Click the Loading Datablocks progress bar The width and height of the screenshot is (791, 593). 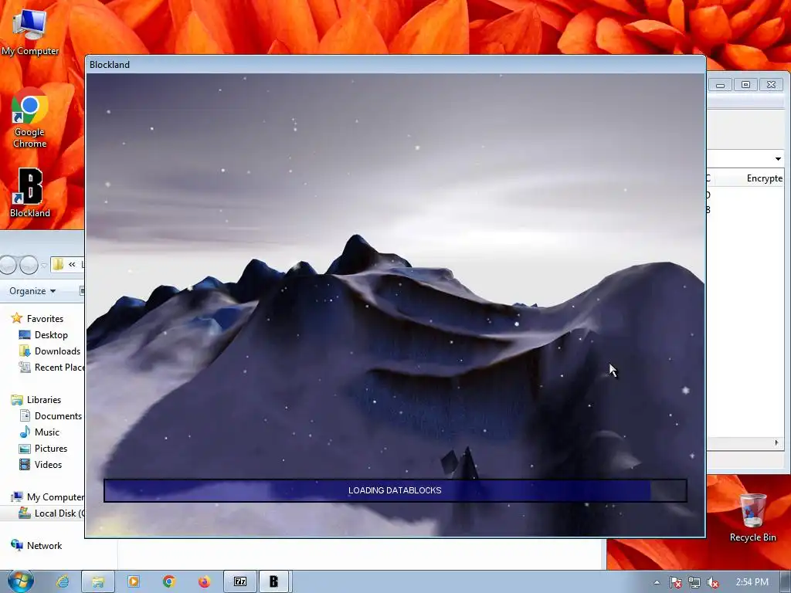pyautogui.click(x=395, y=490)
